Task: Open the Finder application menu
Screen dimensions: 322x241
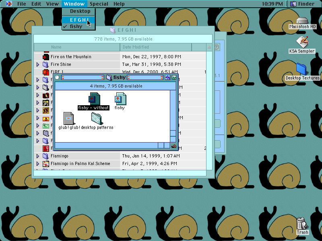Action: (303, 4)
